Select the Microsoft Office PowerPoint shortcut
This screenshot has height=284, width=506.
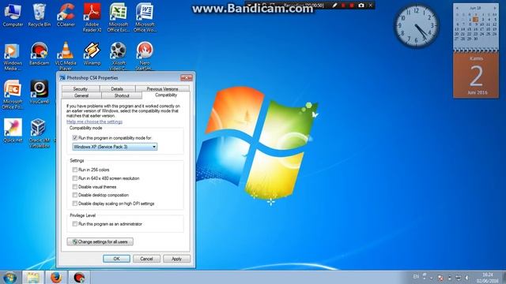(x=13, y=95)
